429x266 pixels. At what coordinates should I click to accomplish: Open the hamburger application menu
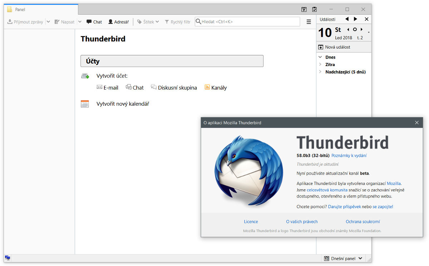point(309,22)
